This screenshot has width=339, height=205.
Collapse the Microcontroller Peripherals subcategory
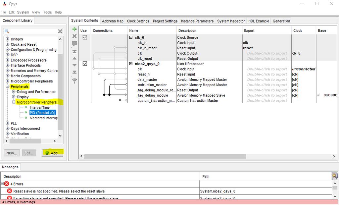click(x=13, y=102)
